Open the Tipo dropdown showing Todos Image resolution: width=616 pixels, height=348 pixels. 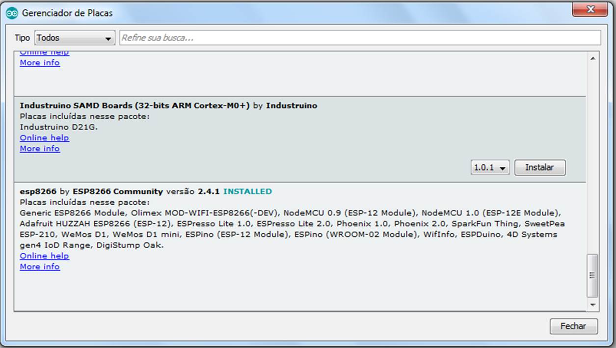point(73,37)
